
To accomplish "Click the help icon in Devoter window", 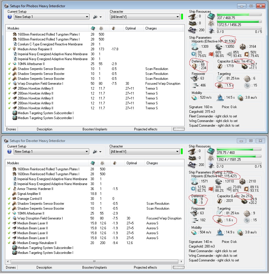I will (x=10, y=151).
